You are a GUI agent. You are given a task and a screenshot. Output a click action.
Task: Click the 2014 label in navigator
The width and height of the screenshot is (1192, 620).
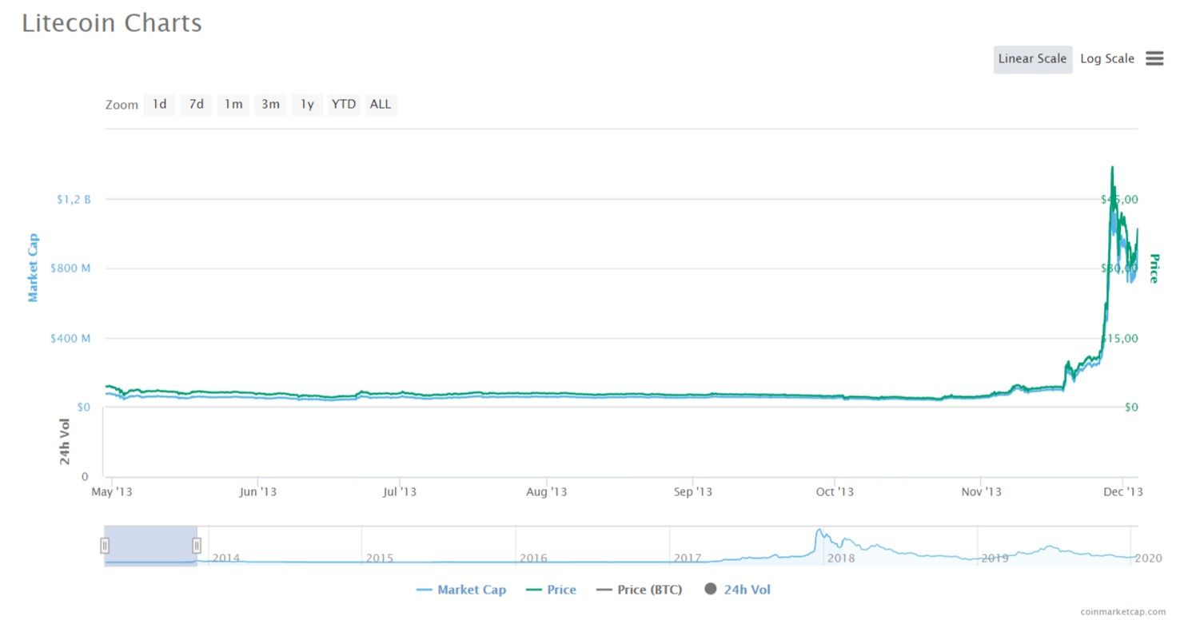click(225, 558)
